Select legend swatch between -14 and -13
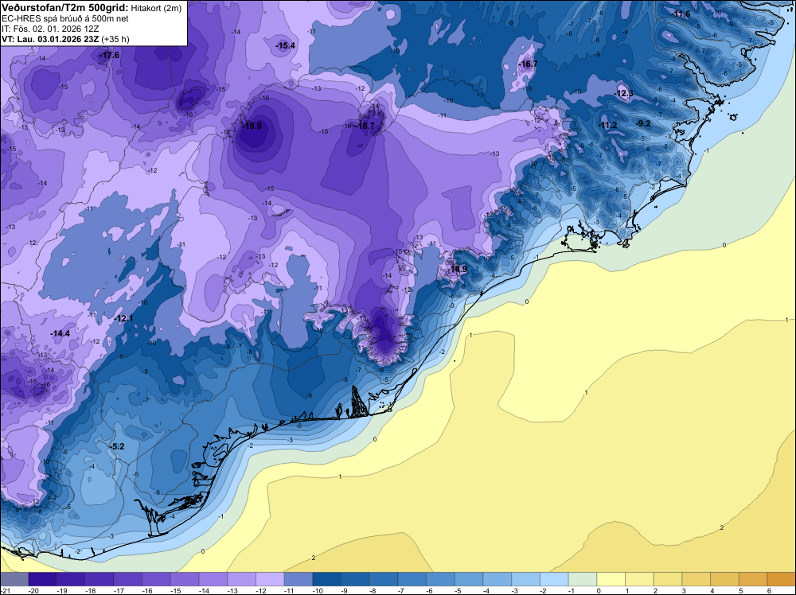The width and height of the screenshot is (796, 595). tap(213, 578)
